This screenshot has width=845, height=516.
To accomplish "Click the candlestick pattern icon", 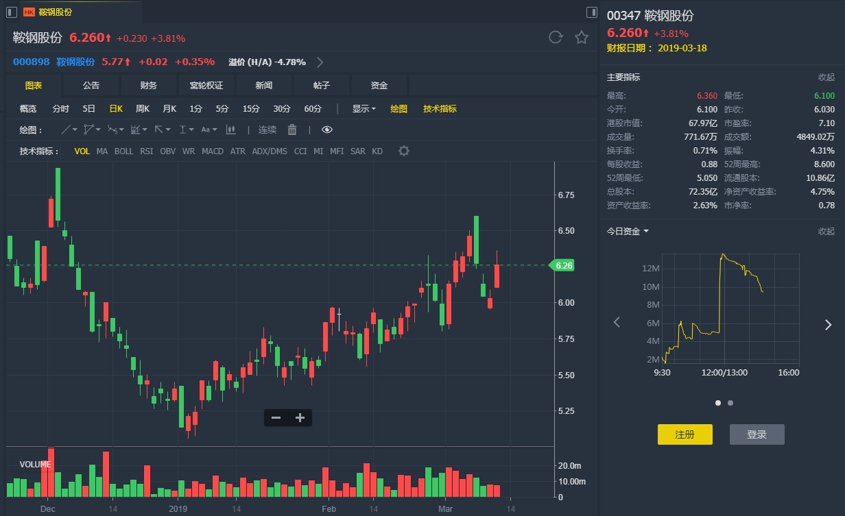I will click(x=231, y=130).
